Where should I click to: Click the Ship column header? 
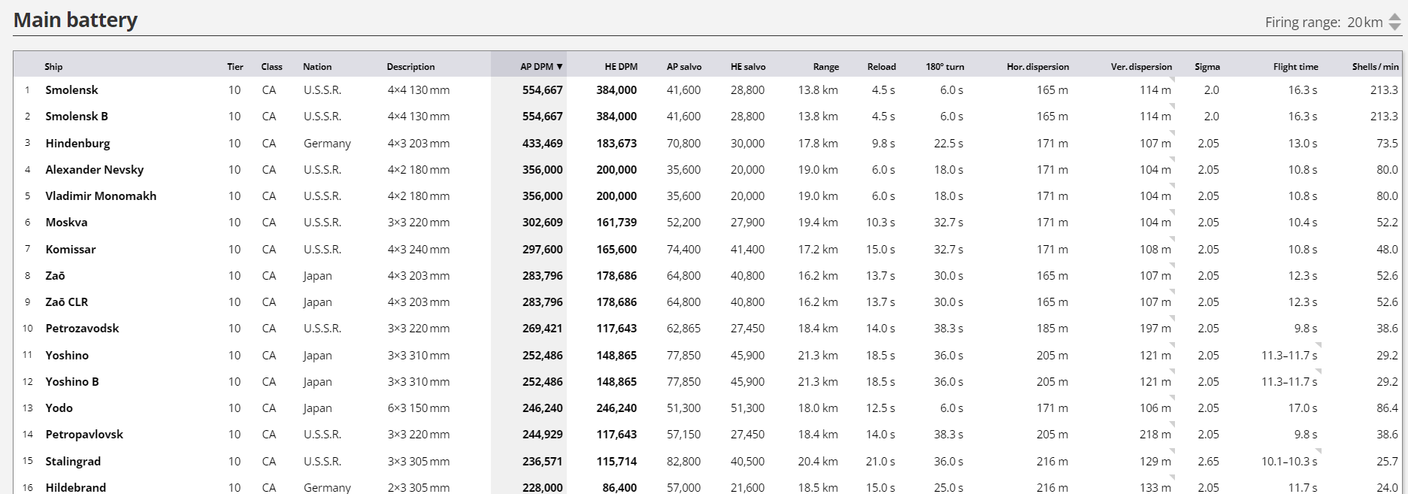pos(53,66)
